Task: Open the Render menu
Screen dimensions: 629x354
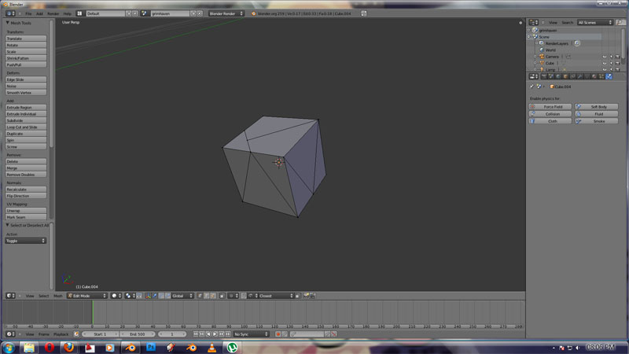Action: (x=53, y=13)
